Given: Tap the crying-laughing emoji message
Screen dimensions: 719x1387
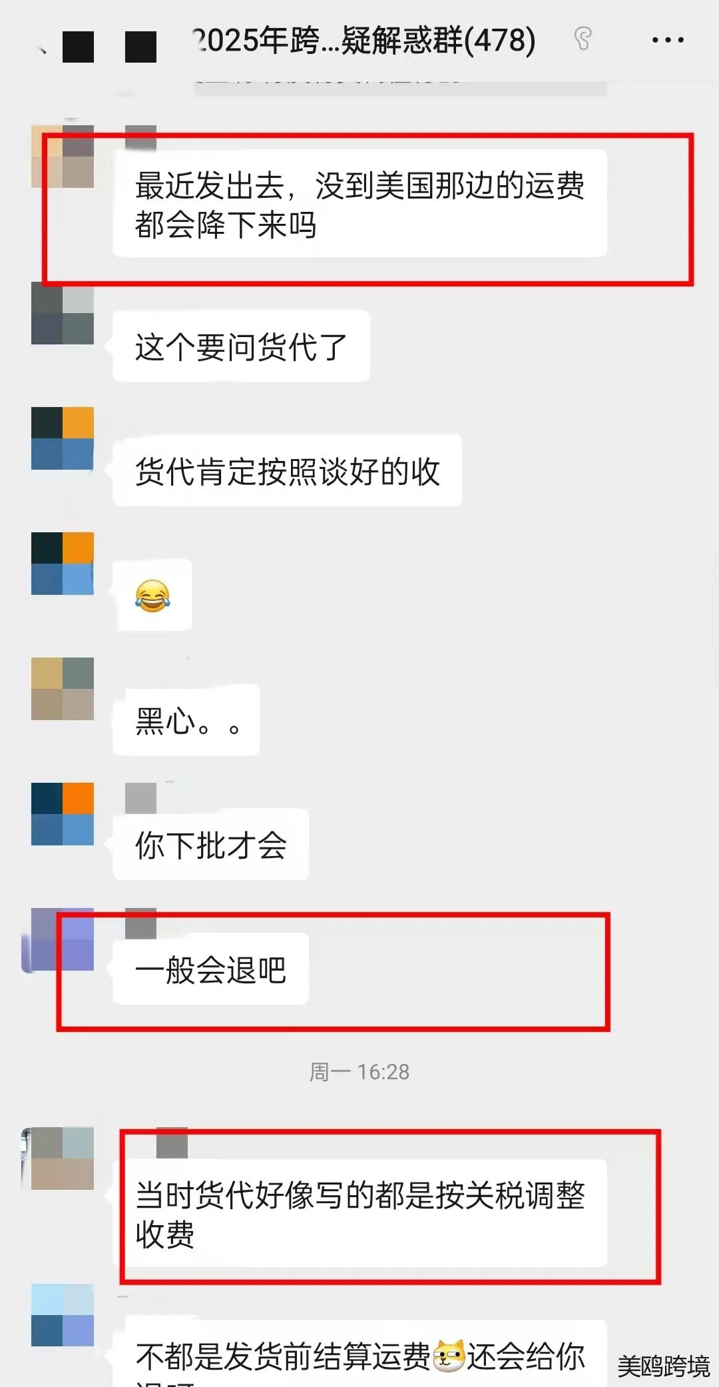Looking at the screenshot, I should point(152,595).
